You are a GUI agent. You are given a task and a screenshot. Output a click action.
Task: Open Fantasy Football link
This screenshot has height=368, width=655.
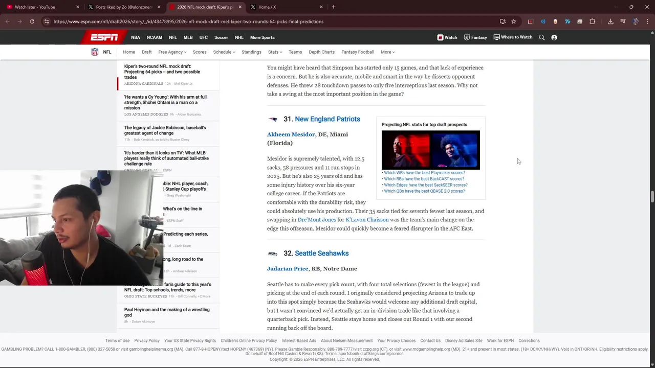[358, 52]
